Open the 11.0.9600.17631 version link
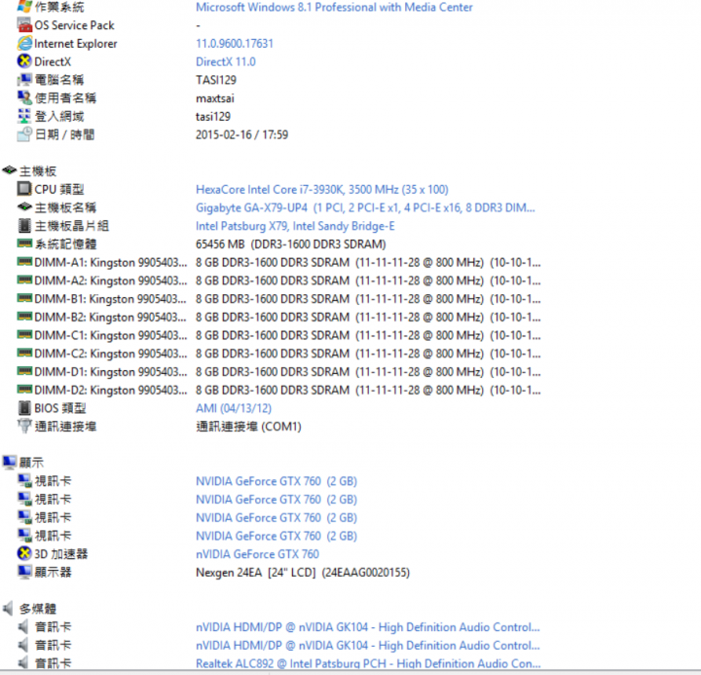The width and height of the screenshot is (701, 675). click(235, 44)
